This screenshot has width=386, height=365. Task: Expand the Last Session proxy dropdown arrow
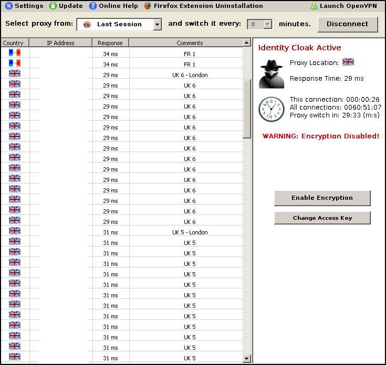(158, 25)
